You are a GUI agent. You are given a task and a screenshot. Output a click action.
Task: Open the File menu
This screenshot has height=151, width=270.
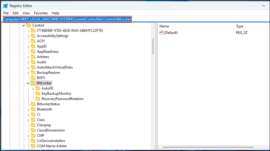(6, 13)
